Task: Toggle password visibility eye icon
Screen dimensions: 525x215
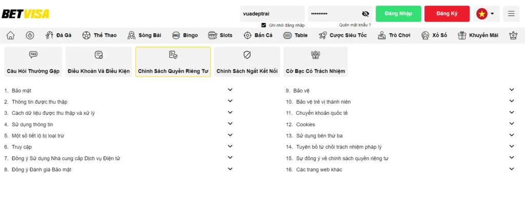Action: [365, 14]
